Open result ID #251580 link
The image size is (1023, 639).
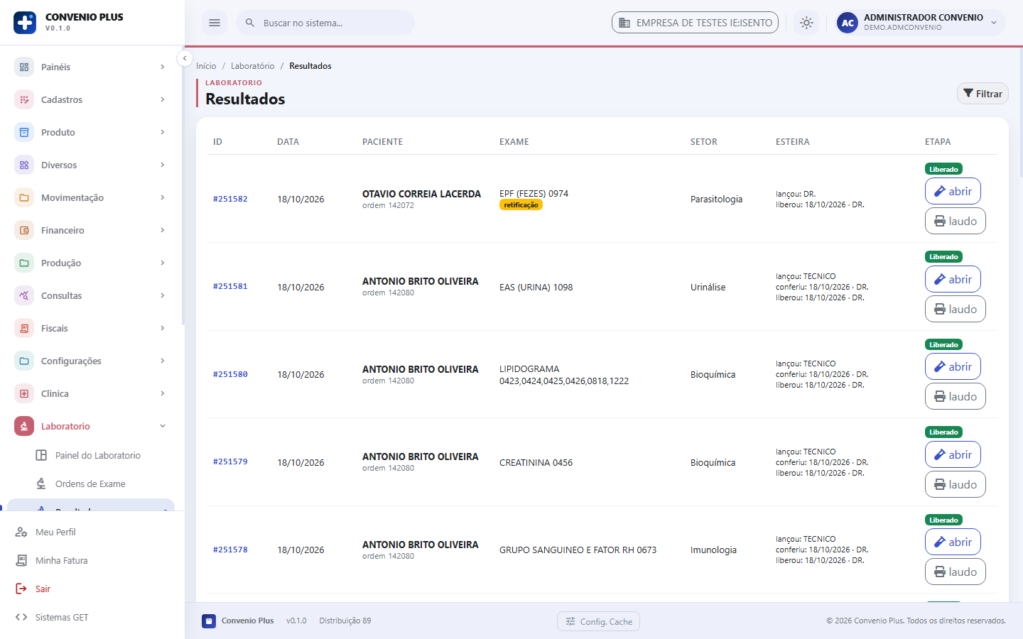tap(230, 374)
